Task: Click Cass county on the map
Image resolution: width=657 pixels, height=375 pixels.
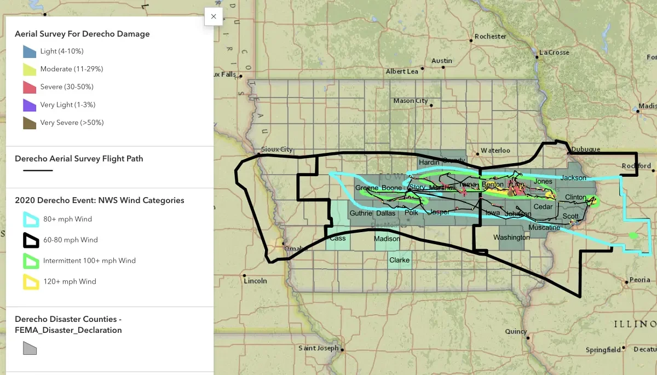Action: point(338,238)
